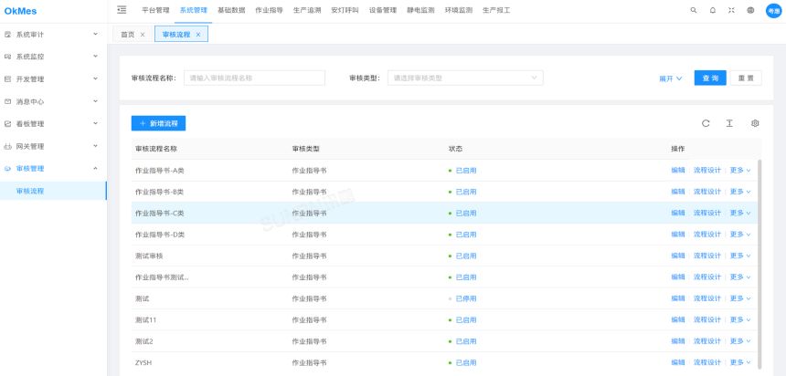Open the 设备管理 top menu
This screenshot has height=376, width=786.
click(382, 10)
